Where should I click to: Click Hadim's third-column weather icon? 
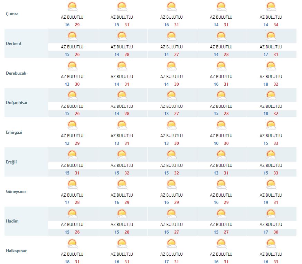[x=172, y=214]
